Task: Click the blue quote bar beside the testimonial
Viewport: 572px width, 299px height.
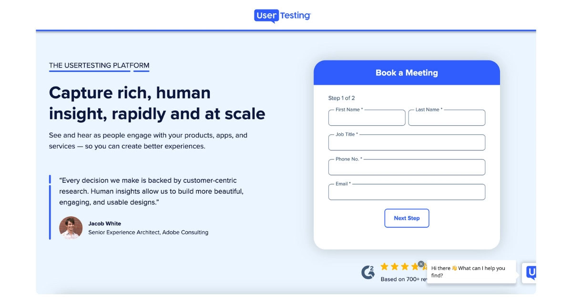Action: click(x=50, y=205)
